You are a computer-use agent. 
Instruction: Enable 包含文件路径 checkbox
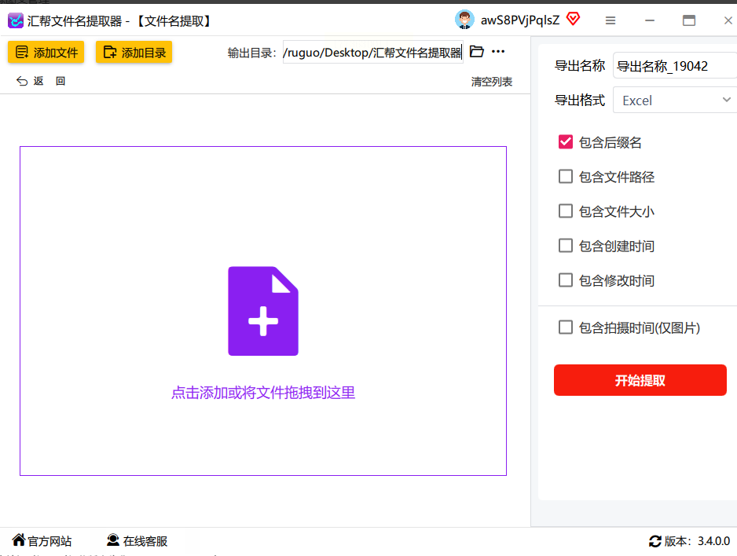coord(565,177)
